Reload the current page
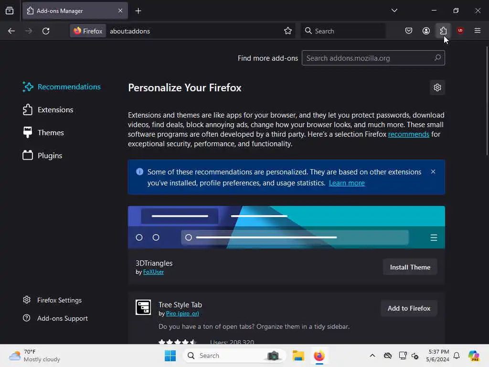 point(46,31)
